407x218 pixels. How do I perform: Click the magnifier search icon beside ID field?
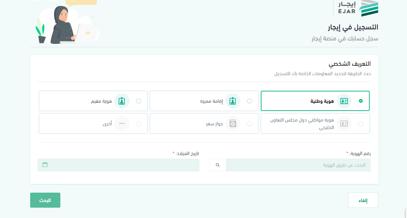point(218,165)
